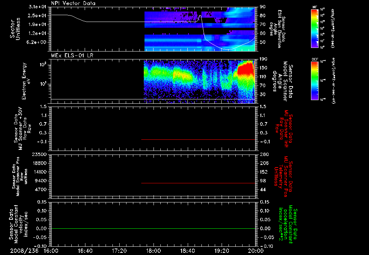Viewport: 369px width, 255px height.
Task: Click the "18800" scanner position tick label
Action: tap(39, 163)
